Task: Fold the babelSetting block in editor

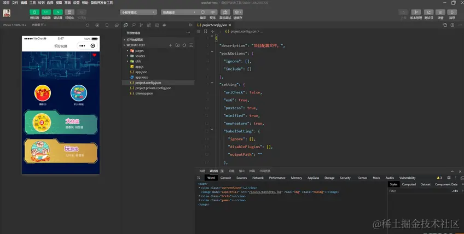Action: (x=212, y=129)
